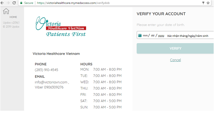Reload the page with refresh icon
216x125 pixels.
(14, 3)
